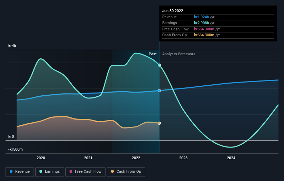Click the Jun 30 2022 tooltip date
Screen dimensions: 284x181
[173, 11]
